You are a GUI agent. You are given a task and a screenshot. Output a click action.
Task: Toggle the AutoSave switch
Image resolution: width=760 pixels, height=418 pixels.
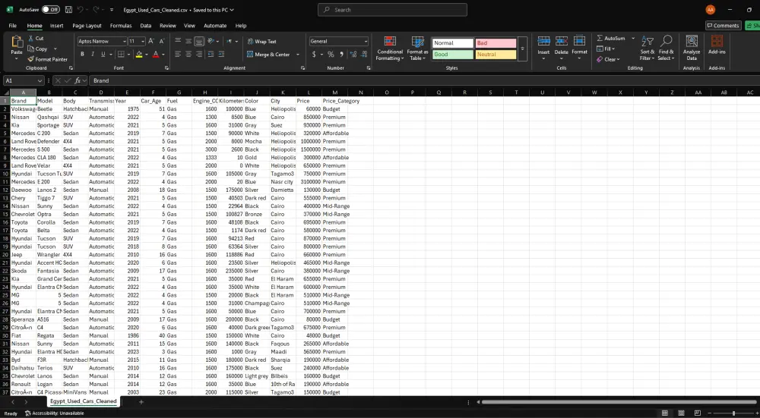click(x=50, y=10)
